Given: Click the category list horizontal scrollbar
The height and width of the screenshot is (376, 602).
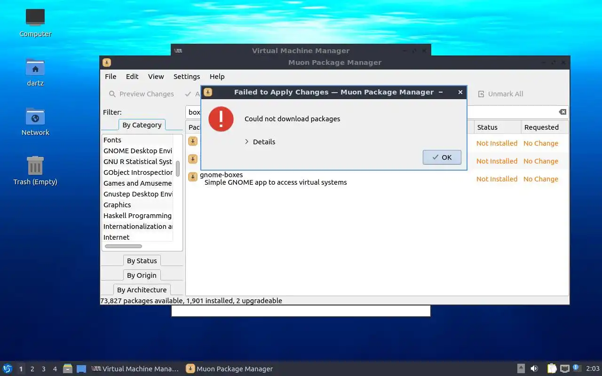Looking at the screenshot, I should (123, 246).
